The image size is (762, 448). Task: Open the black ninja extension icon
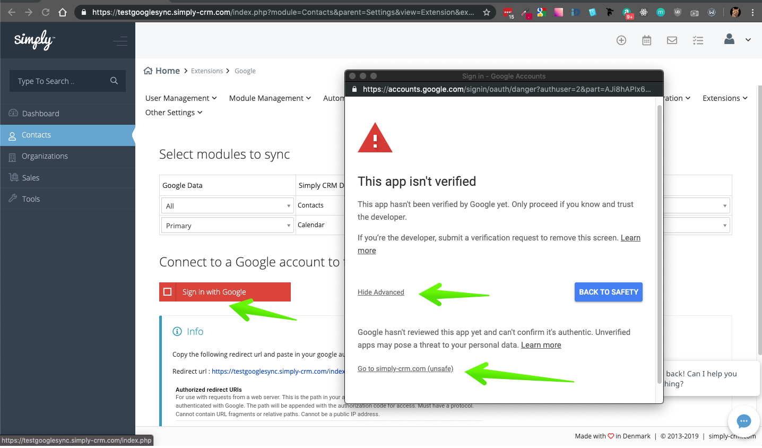[610, 12]
